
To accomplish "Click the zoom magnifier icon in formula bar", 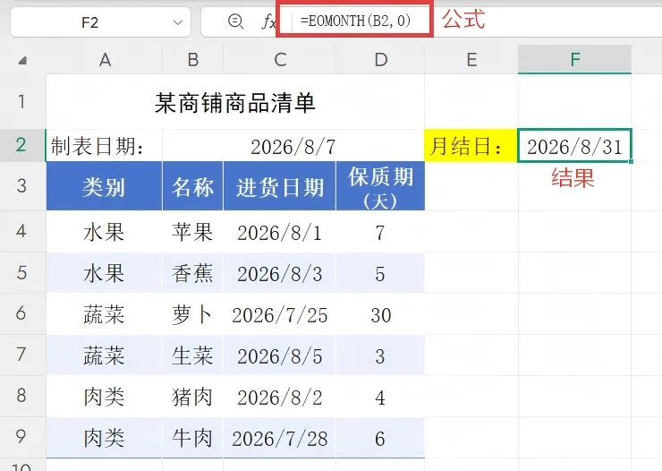I will [x=235, y=21].
